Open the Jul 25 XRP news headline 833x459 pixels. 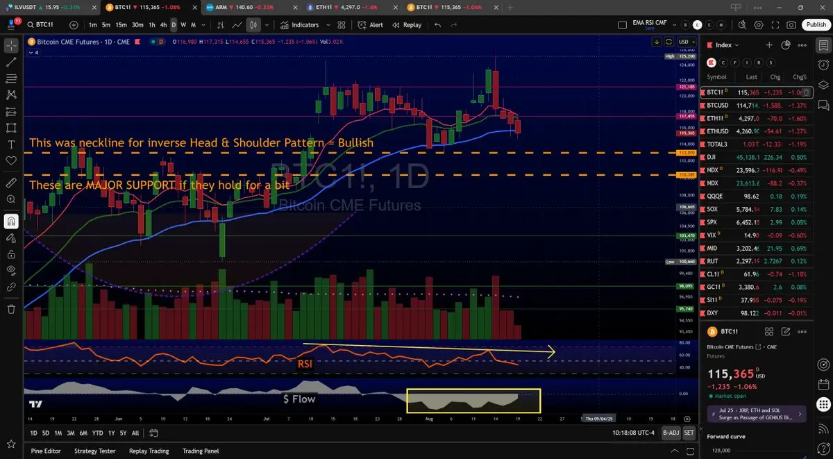[756, 415]
